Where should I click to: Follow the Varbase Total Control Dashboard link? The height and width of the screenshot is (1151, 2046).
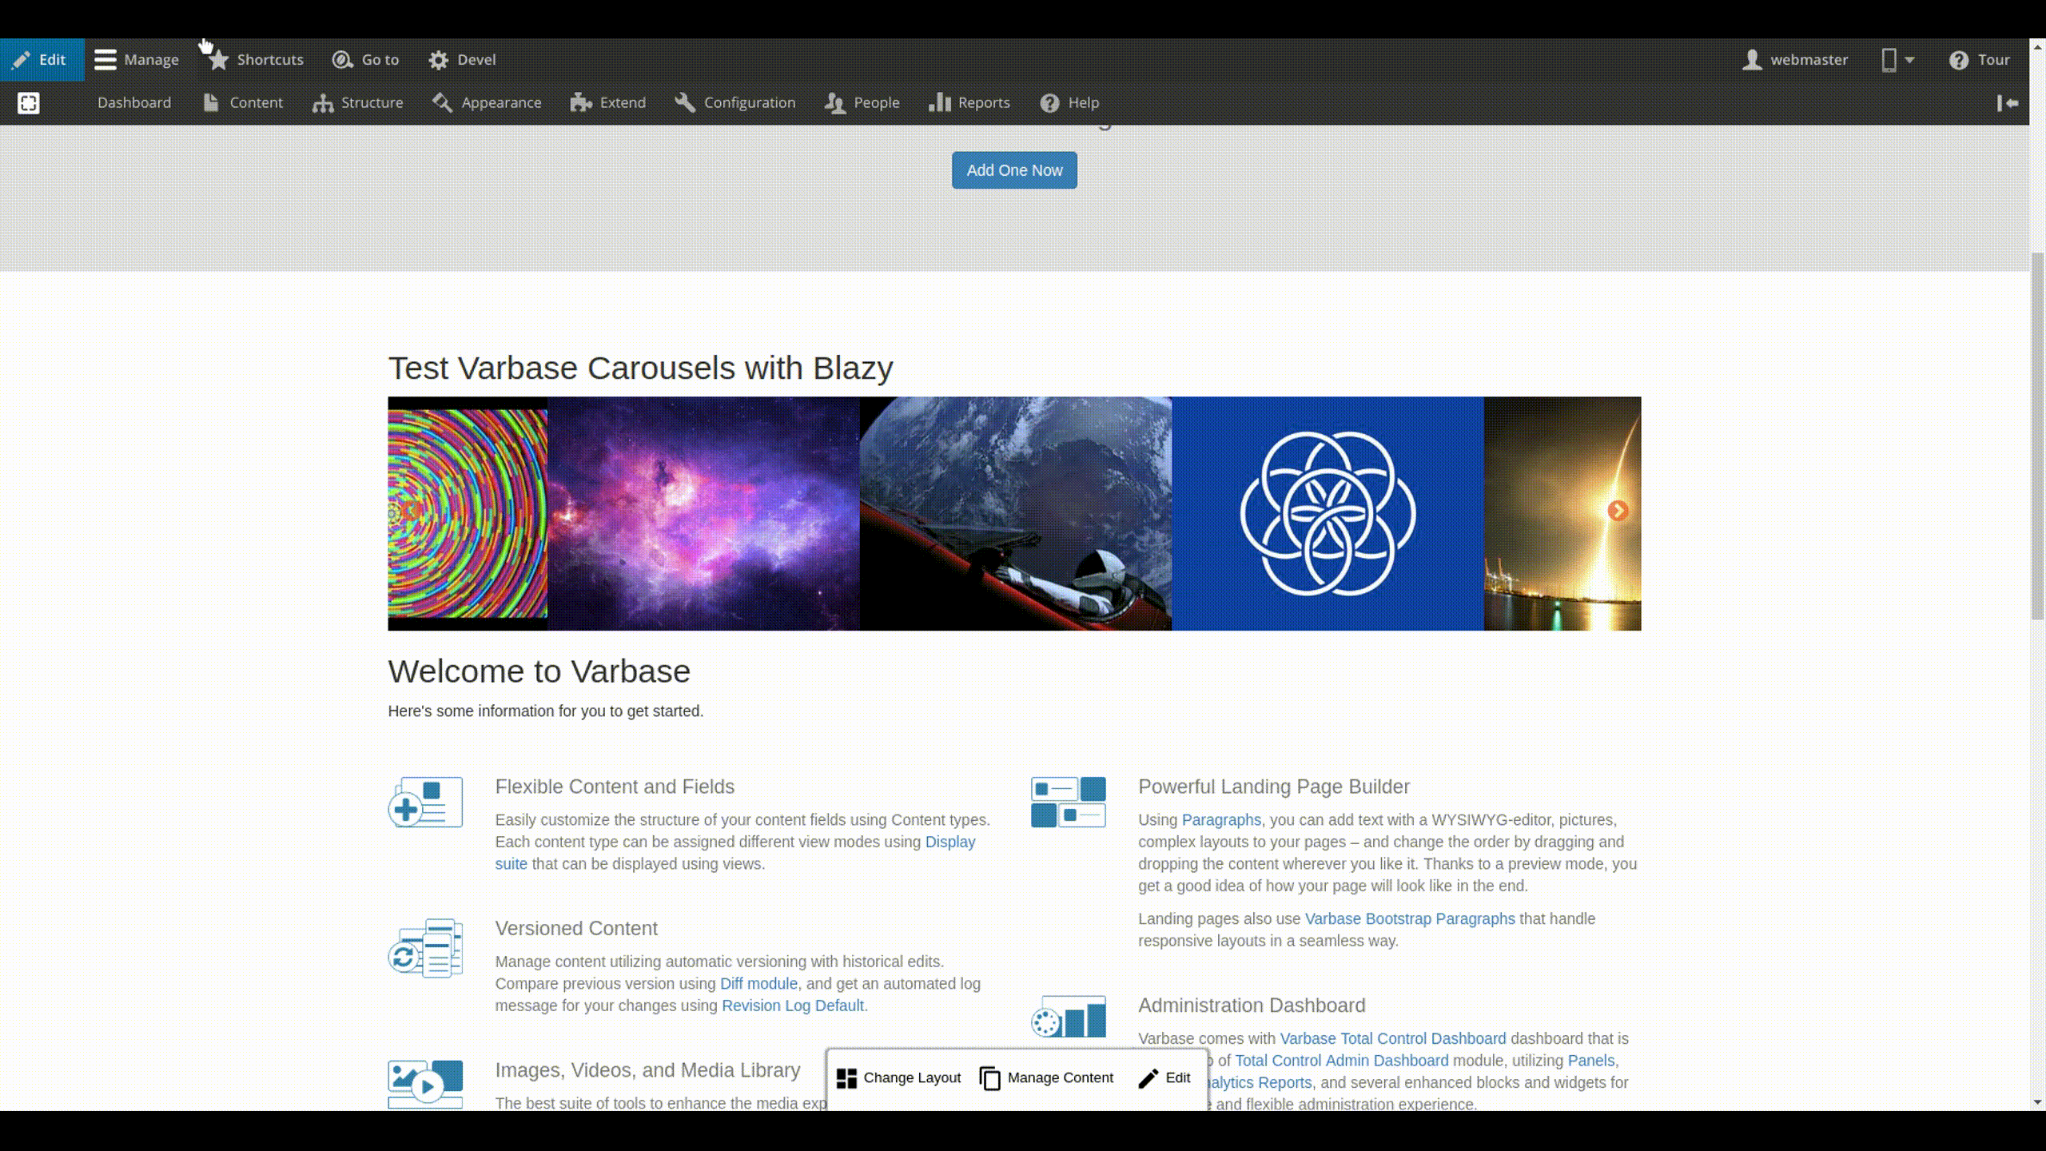[1392, 1039]
